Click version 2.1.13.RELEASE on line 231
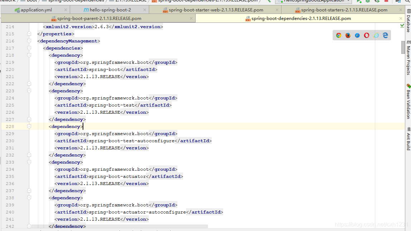The width and height of the screenshot is (411, 231). tap(100, 148)
